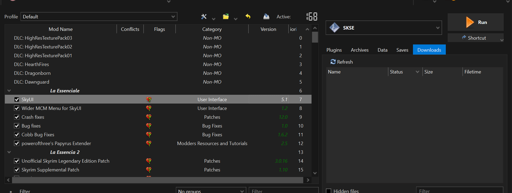Open the Data tab
The width and height of the screenshot is (512, 193).
click(383, 50)
